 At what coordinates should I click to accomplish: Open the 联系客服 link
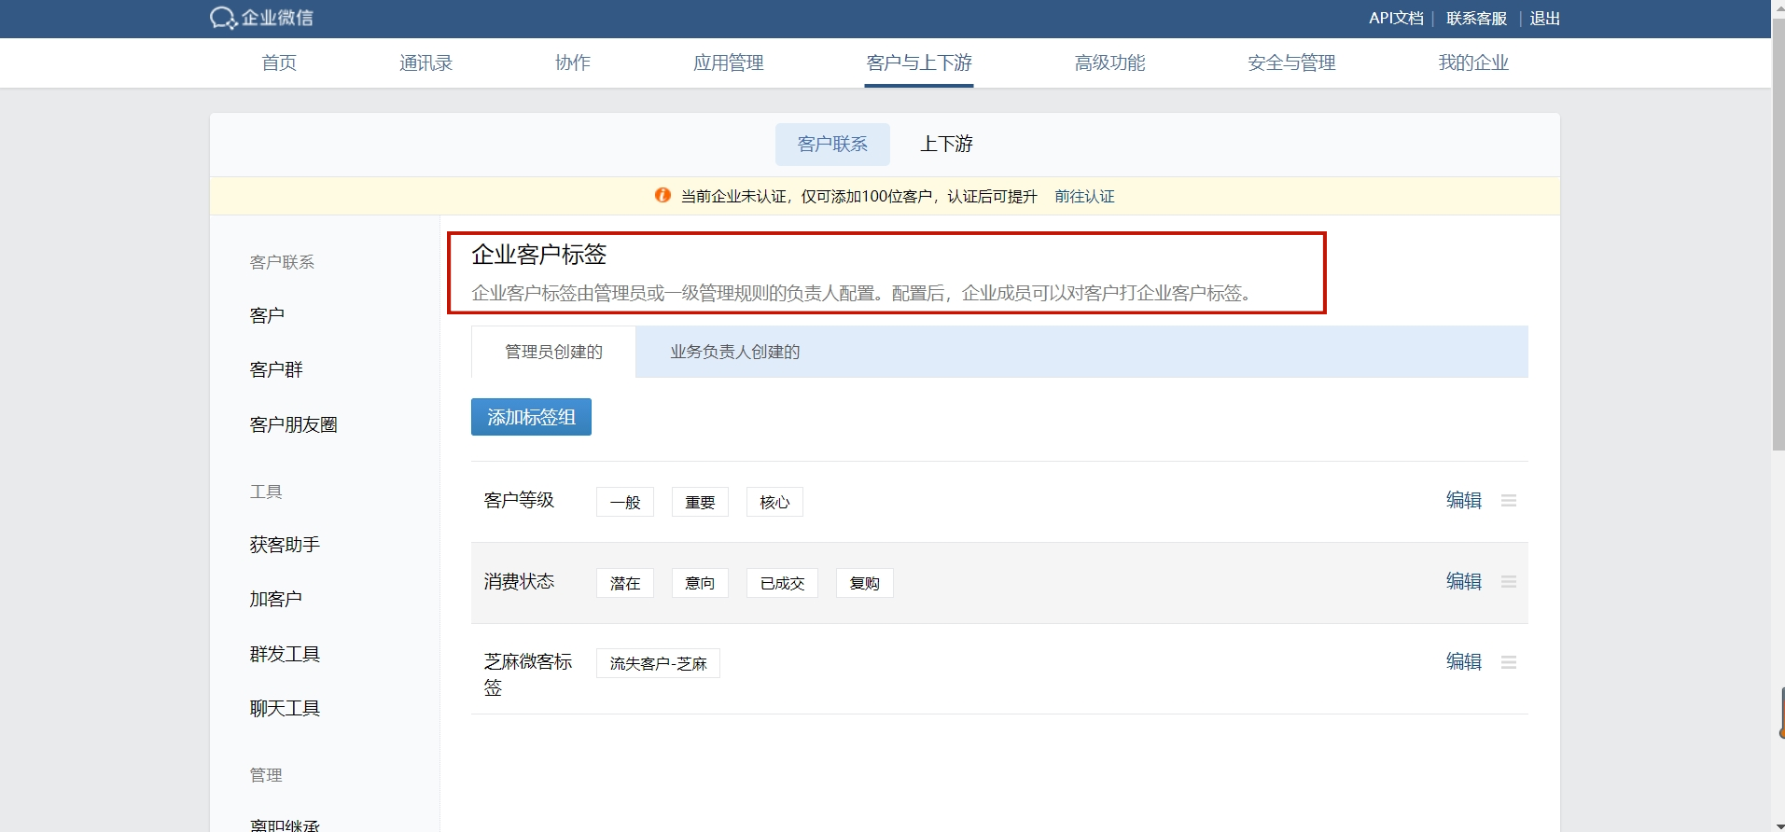[x=1476, y=18]
